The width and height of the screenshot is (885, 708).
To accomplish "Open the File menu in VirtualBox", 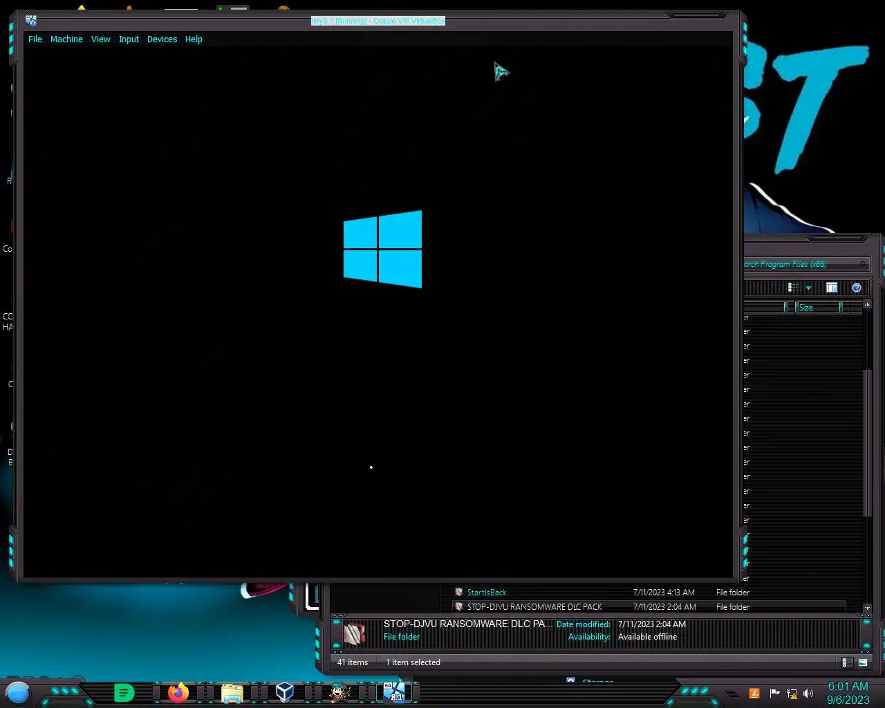I will click(x=35, y=39).
